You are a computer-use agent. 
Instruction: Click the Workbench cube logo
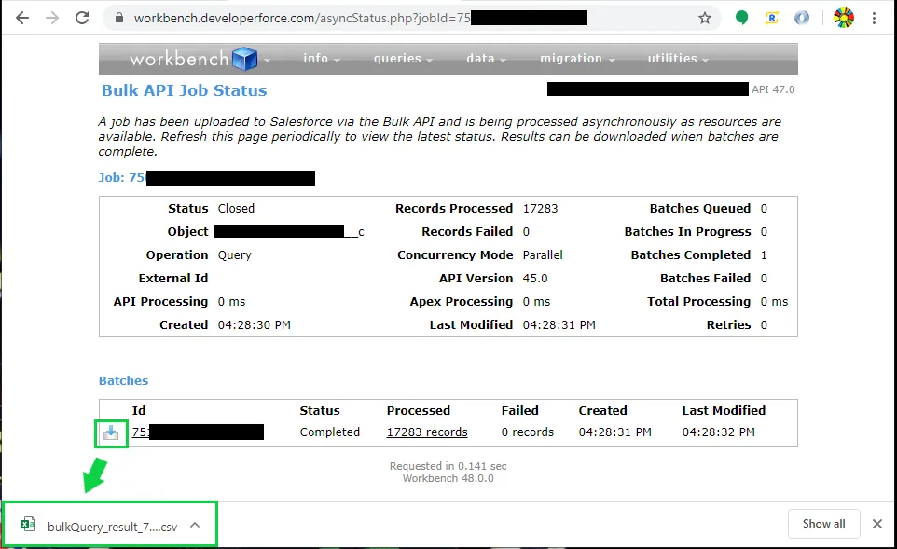(245, 59)
